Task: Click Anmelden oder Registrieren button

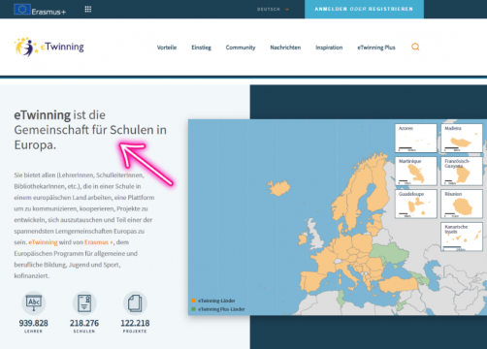Action: click(364, 9)
